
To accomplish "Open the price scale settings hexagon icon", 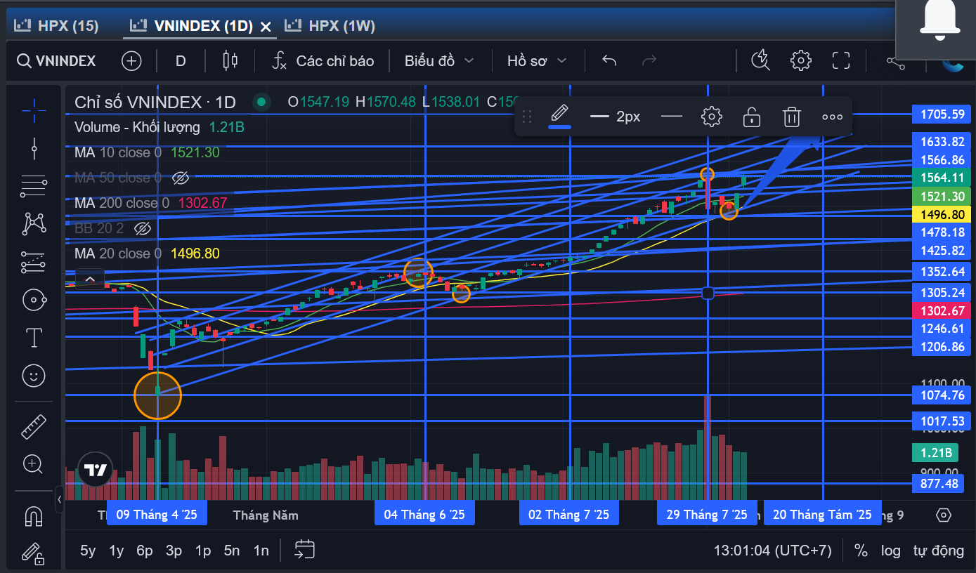I will (x=944, y=515).
